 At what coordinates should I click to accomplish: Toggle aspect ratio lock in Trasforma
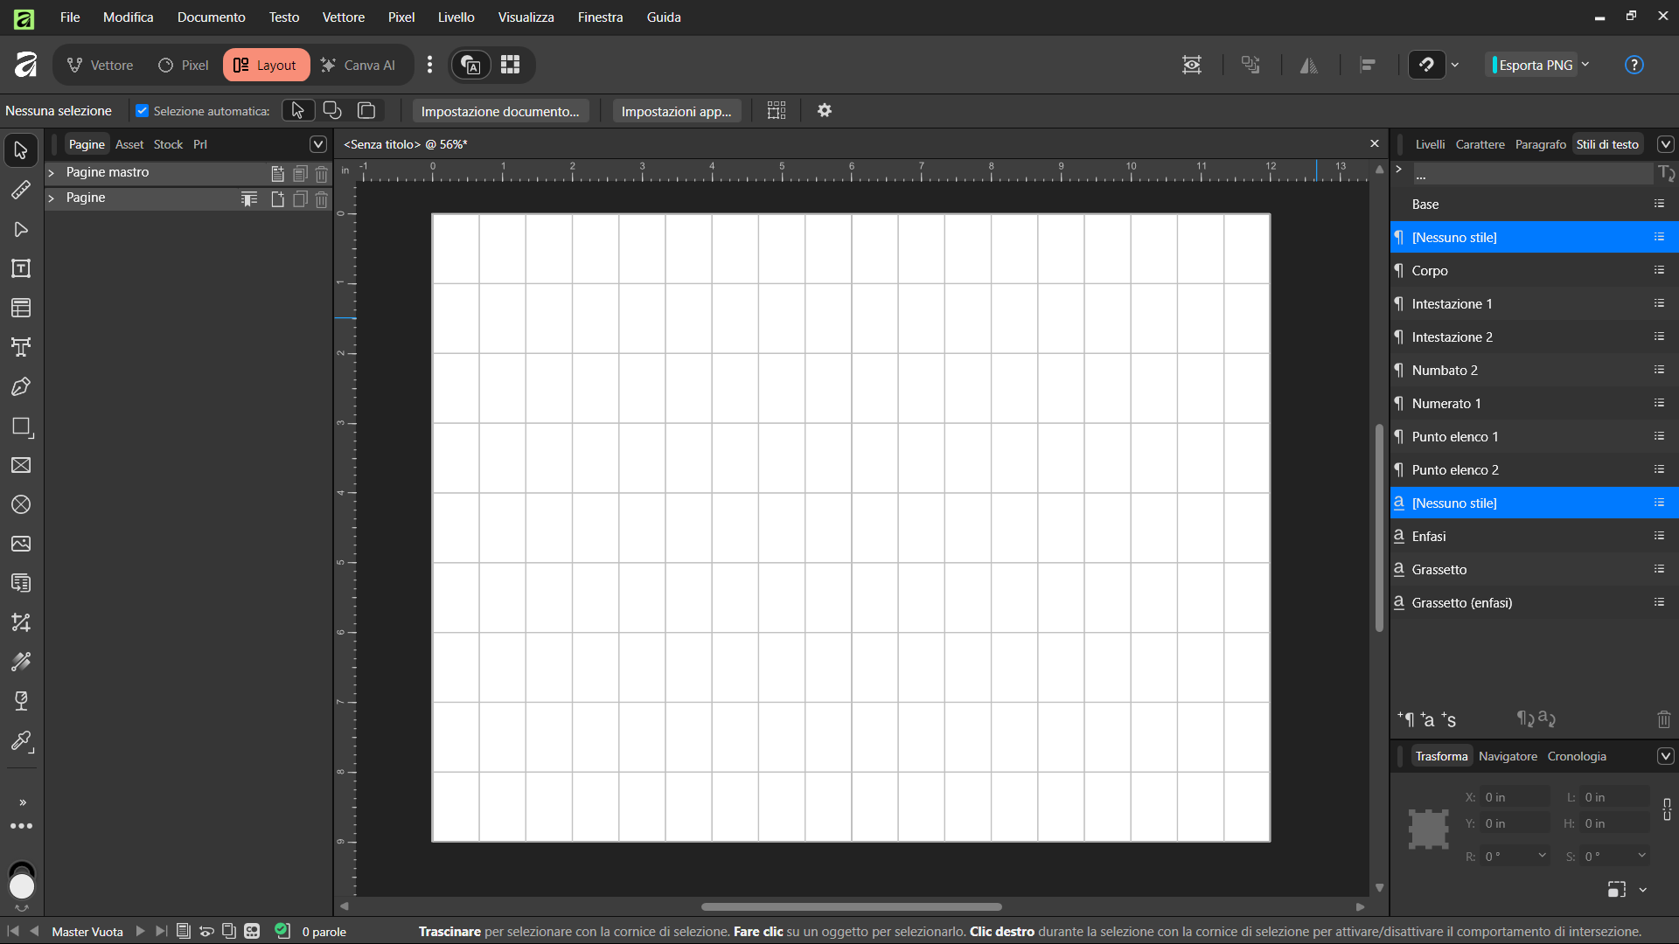[x=1667, y=809]
